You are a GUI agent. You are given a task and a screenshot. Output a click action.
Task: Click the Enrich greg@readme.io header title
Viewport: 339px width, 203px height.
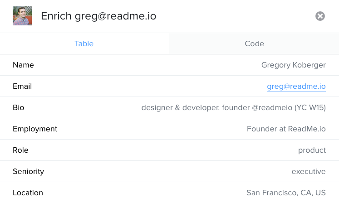click(98, 16)
